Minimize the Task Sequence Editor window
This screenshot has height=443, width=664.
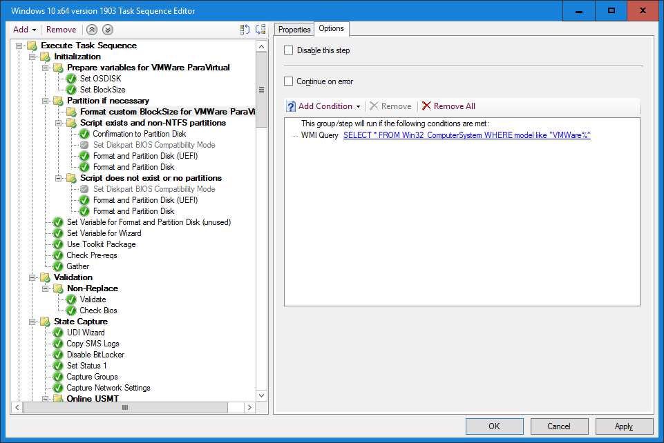(x=579, y=10)
